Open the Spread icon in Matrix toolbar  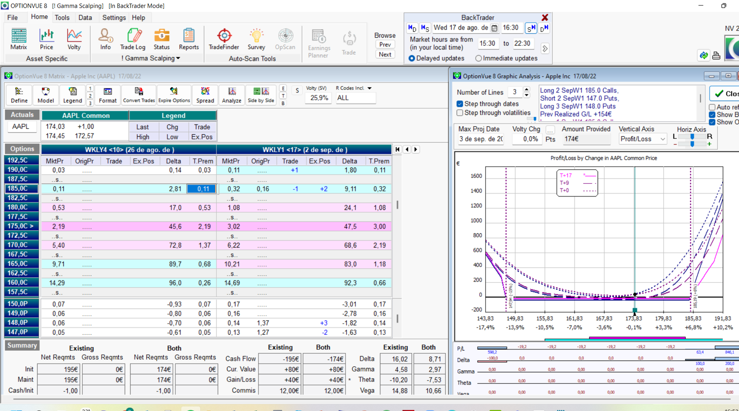coord(205,95)
